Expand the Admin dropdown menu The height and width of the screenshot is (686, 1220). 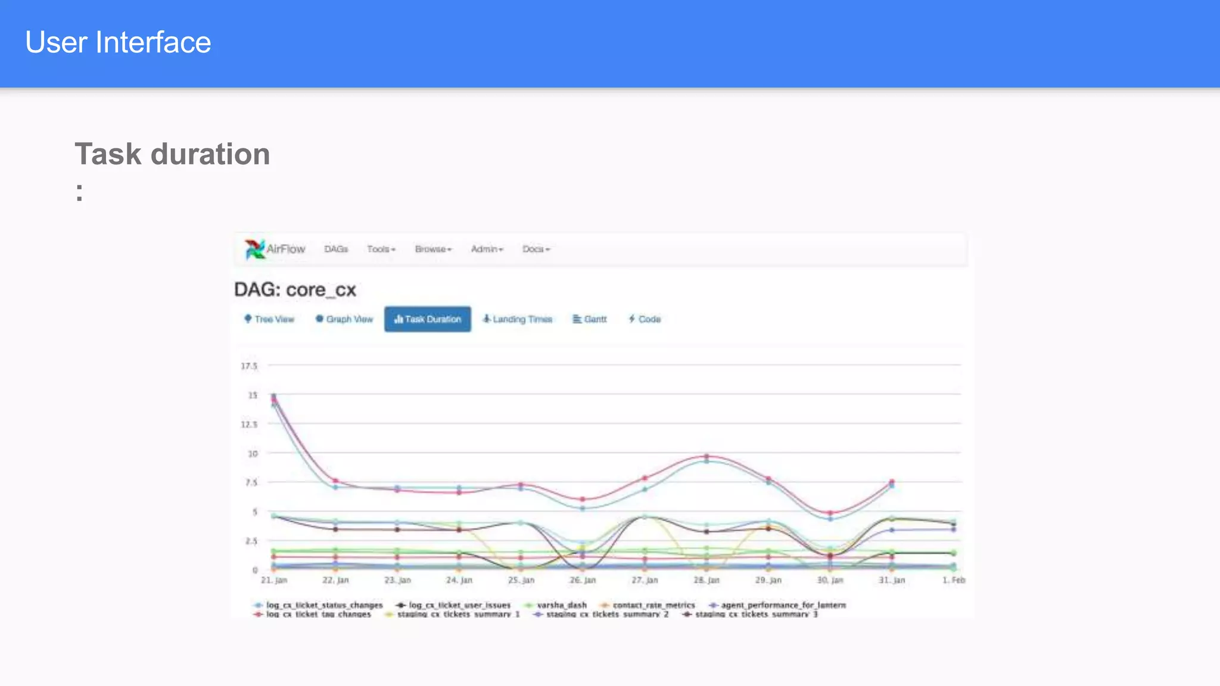tap(487, 249)
